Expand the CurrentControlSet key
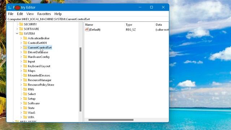Image resolution: width=231 pixels, height=130 pixels. (21, 47)
